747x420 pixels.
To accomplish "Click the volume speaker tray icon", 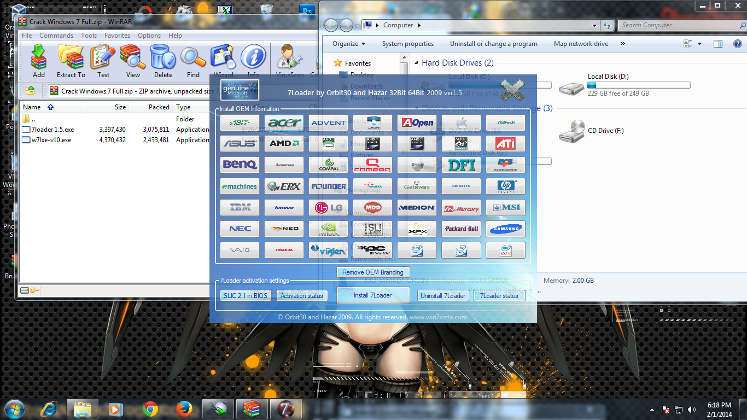I will pos(692,410).
